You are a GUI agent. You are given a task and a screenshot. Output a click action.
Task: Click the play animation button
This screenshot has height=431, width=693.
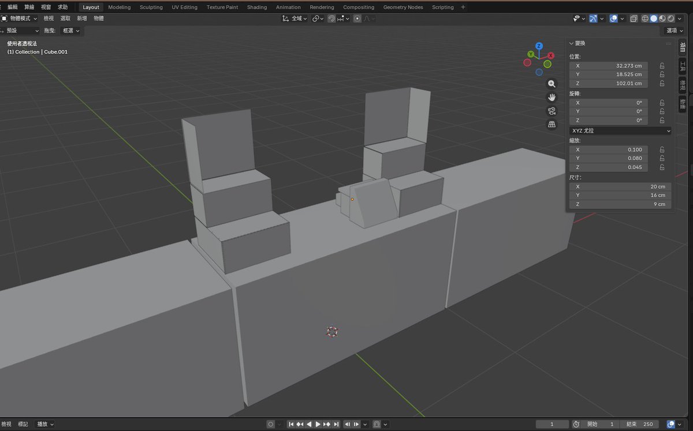pyautogui.click(x=317, y=424)
